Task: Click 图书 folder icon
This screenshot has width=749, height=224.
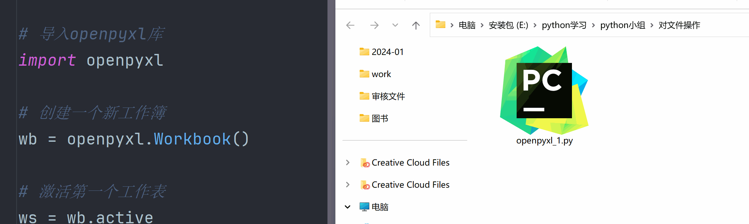Action: 364,118
